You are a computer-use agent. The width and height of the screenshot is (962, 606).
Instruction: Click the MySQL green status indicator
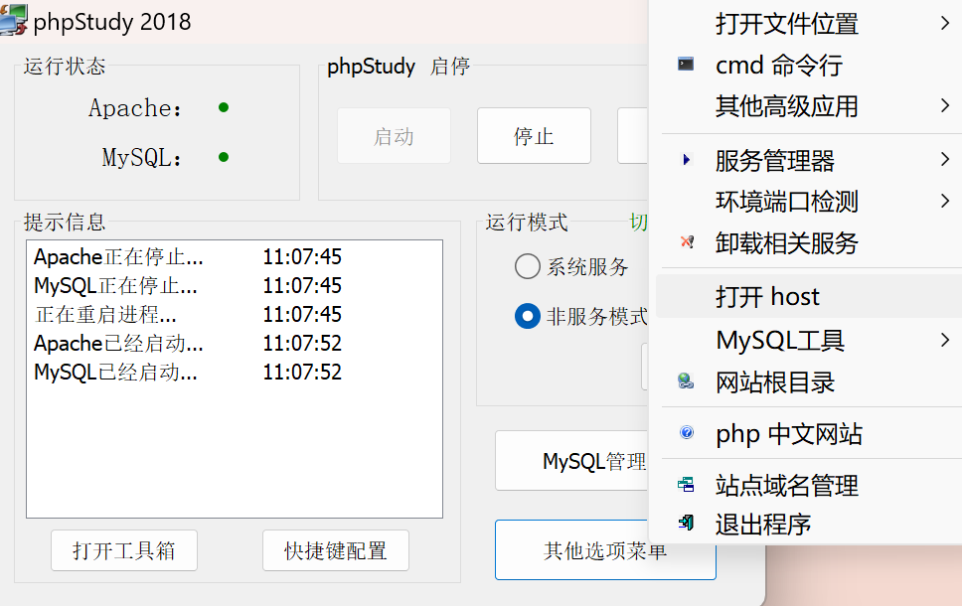pos(224,157)
